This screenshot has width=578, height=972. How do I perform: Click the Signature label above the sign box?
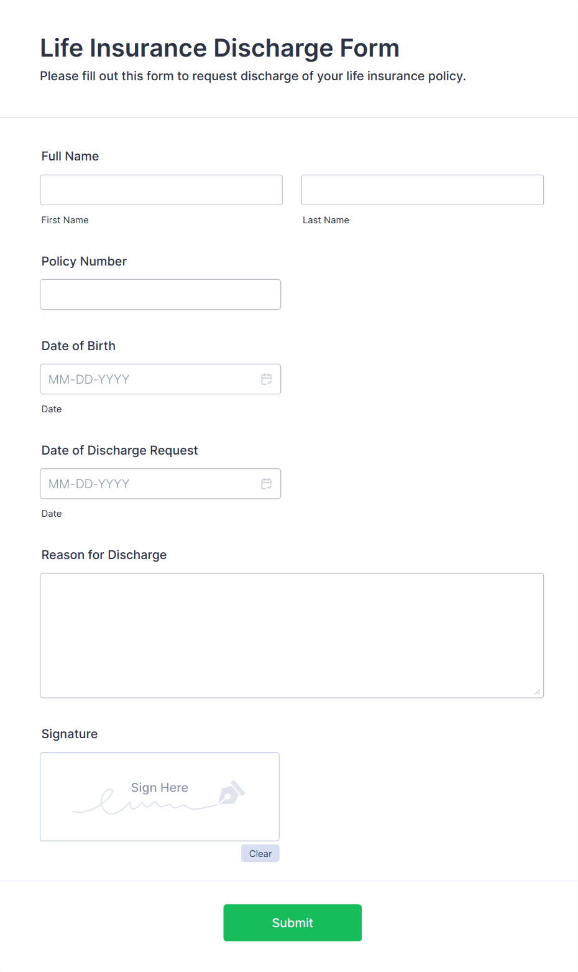pyautogui.click(x=69, y=734)
